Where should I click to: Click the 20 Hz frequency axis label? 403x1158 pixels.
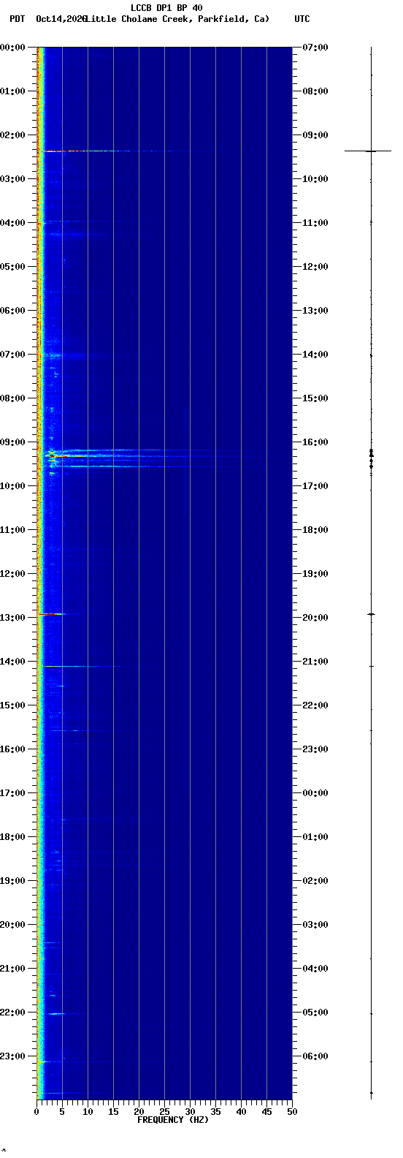139,1112
